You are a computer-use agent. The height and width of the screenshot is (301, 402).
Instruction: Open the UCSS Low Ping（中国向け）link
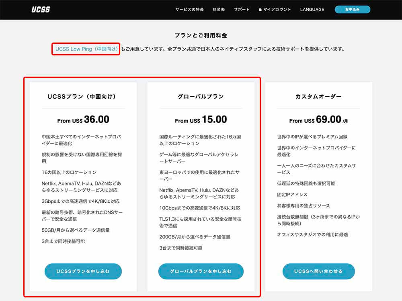(x=85, y=49)
